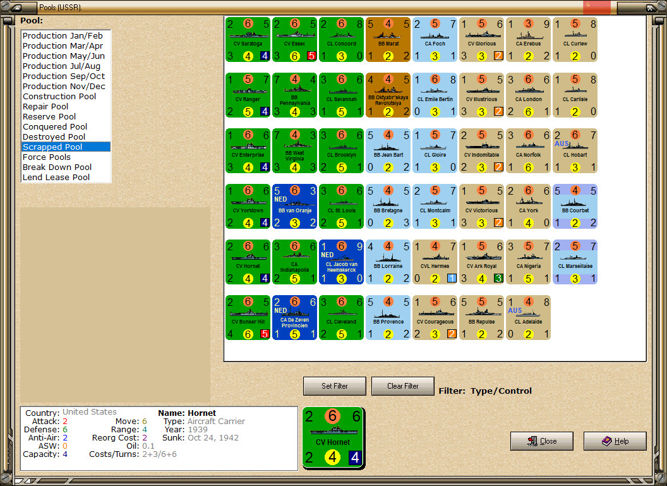This screenshot has height=486, width=667.
Task: Select the highlighted Scrapped Pool entry
Action: click(66, 147)
